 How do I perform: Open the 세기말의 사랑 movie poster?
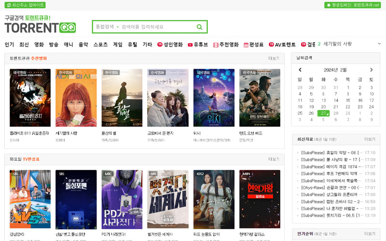pyautogui.click(x=76, y=98)
